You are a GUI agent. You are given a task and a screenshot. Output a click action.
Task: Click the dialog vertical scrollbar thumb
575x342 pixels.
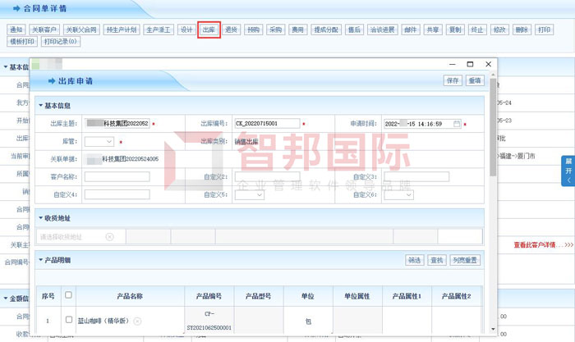click(x=493, y=127)
